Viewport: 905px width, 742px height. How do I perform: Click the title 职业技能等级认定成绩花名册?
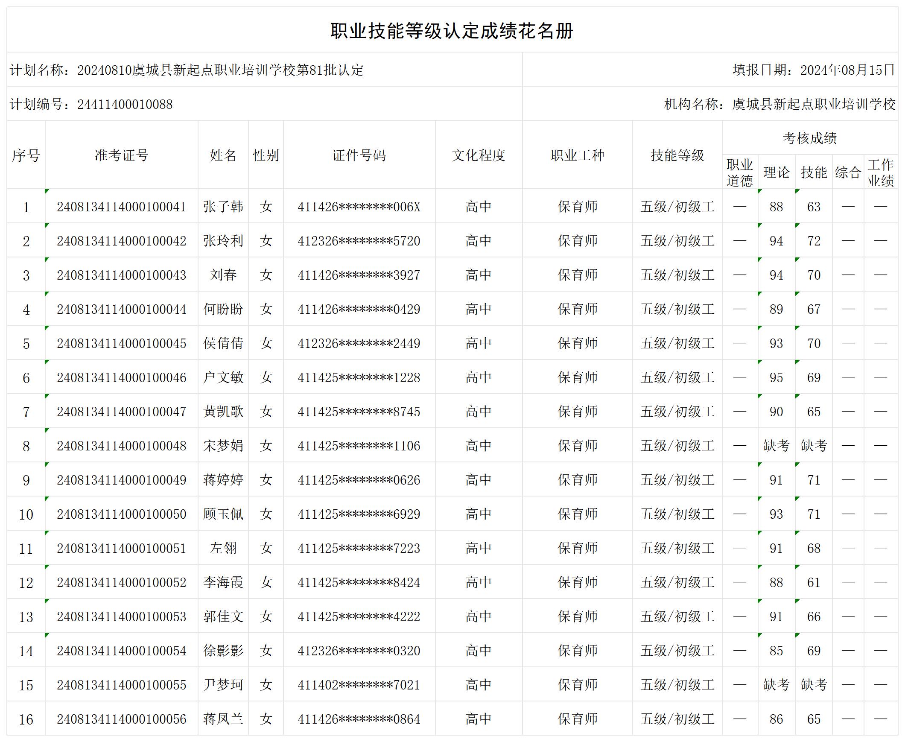(452, 31)
